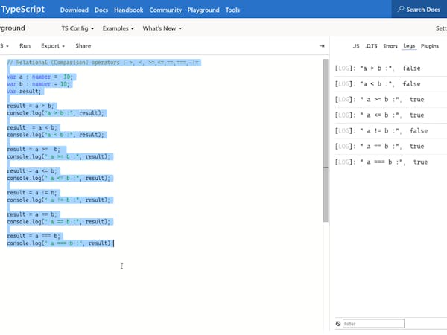
Task: Click the TypeScript logo
Action: (x=22, y=9)
